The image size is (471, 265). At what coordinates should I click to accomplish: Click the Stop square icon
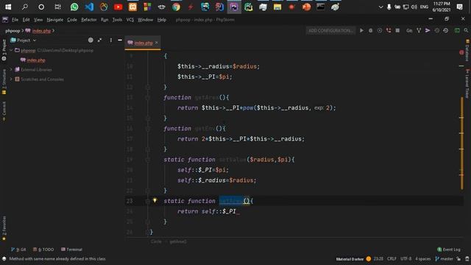[x=397, y=31]
